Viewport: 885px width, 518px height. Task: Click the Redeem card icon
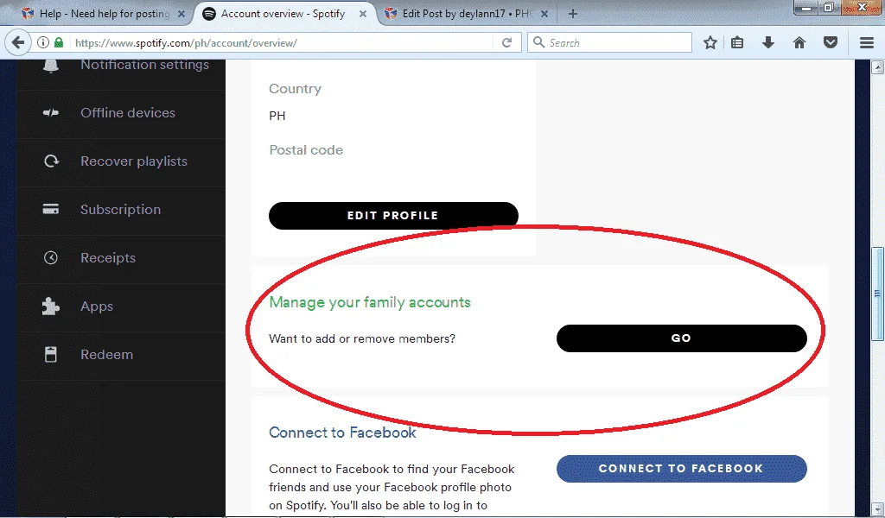click(51, 354)
